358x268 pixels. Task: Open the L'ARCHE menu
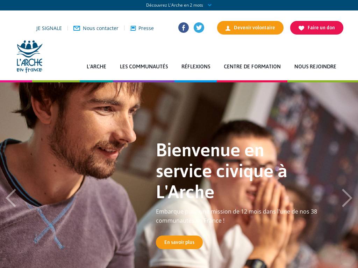coord(96,67)
